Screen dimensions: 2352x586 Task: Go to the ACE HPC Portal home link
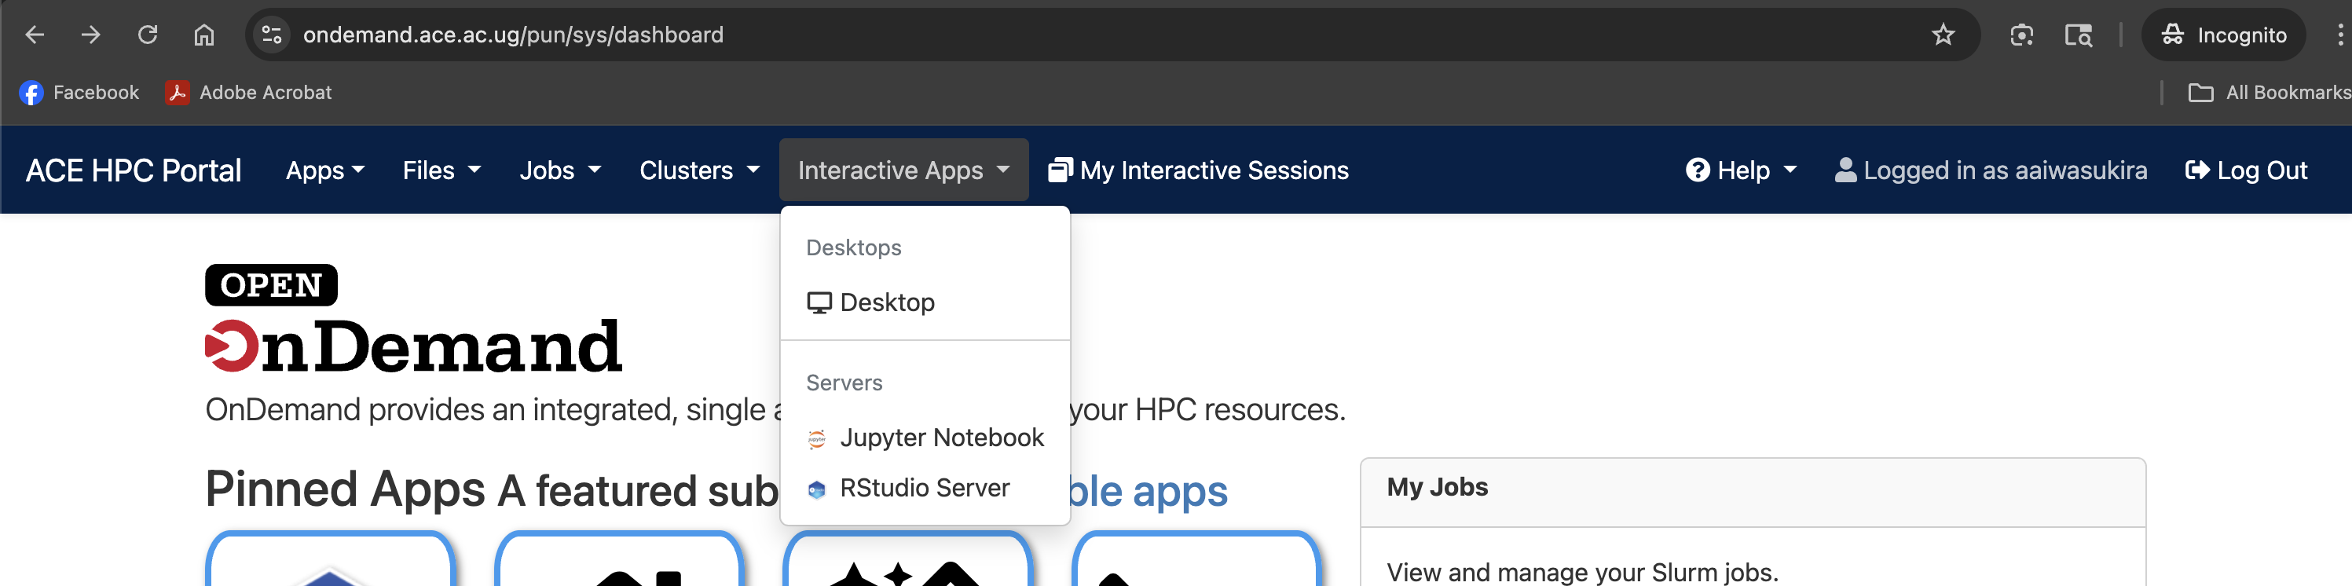134,170
